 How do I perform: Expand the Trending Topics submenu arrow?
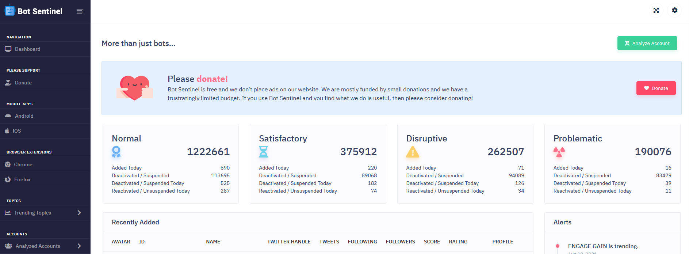(x=79, y=213)
